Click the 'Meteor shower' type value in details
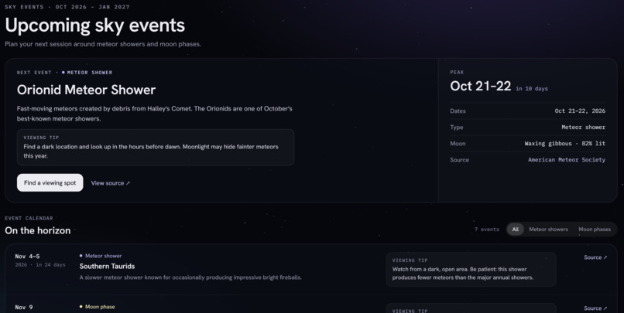The width and height of the screenshot is (624, 313). coord(584,127)
